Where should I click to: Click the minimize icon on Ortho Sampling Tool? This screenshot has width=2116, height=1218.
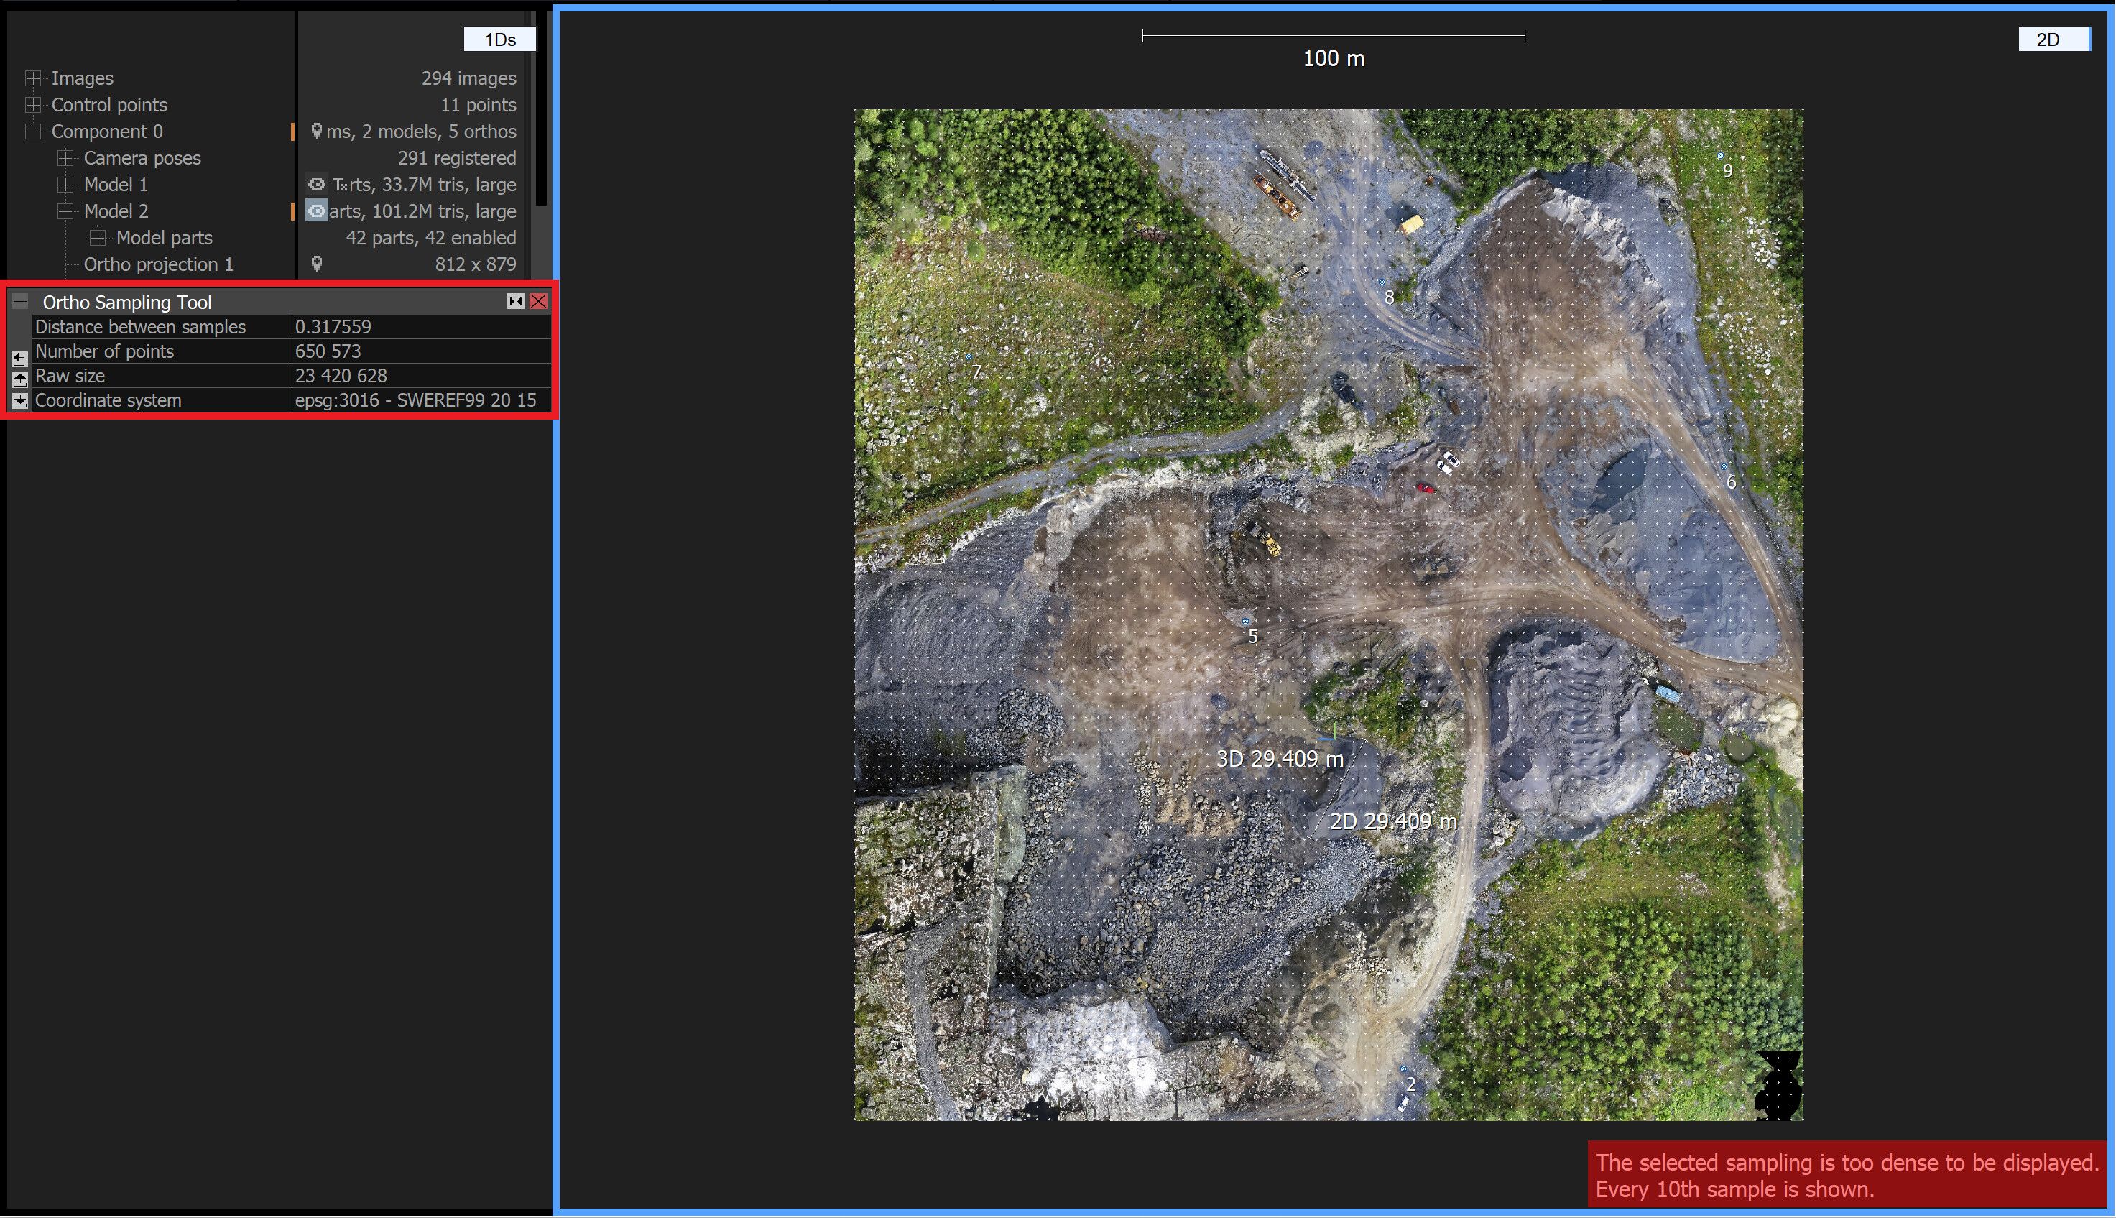pos(514,301)
